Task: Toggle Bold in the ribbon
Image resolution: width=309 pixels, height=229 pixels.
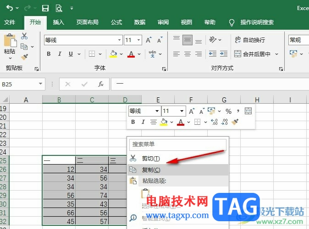Action: click(x=49, y=53)
